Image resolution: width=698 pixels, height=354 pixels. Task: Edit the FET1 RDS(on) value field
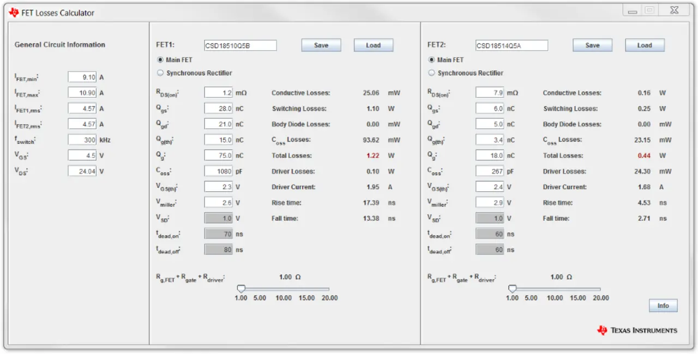click(219, 93)
